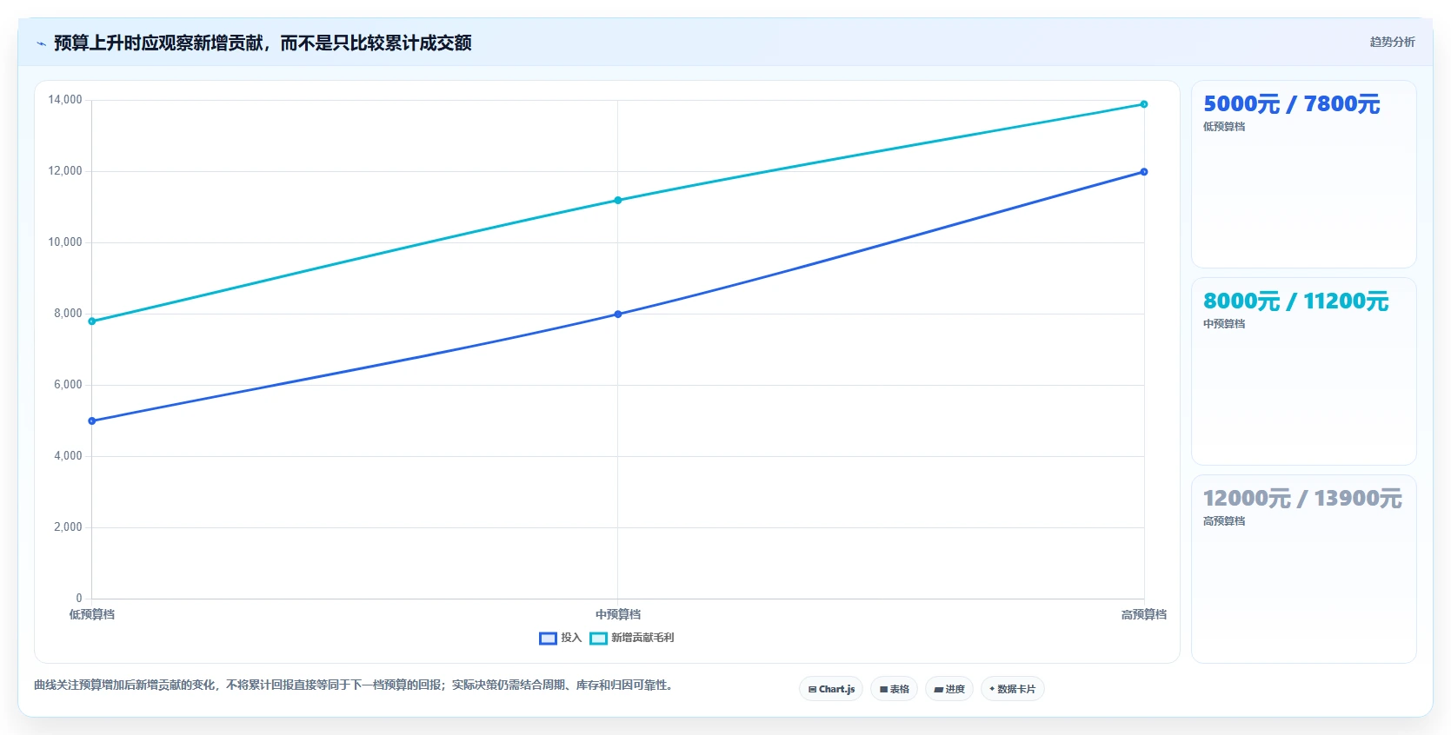Click the 10,000 y-axis label

pos(65,242)
